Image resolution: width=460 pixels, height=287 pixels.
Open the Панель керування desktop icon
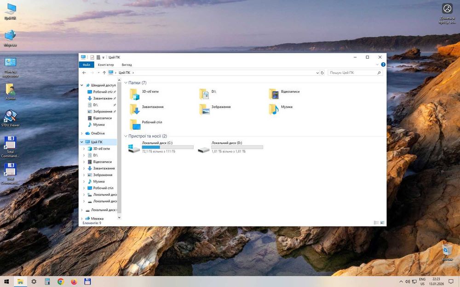click(10, 68)
